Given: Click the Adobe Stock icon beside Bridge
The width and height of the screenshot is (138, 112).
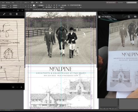Looking at the screenshot, I should tap(21, 3).
